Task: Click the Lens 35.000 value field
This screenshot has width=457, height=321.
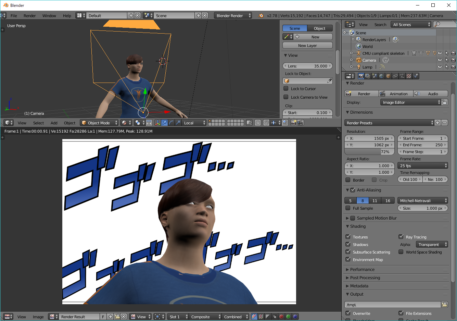Action: (307, 66)
